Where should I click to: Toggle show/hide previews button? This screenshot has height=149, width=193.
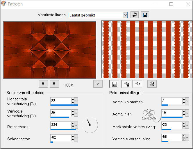pos(114,84)
